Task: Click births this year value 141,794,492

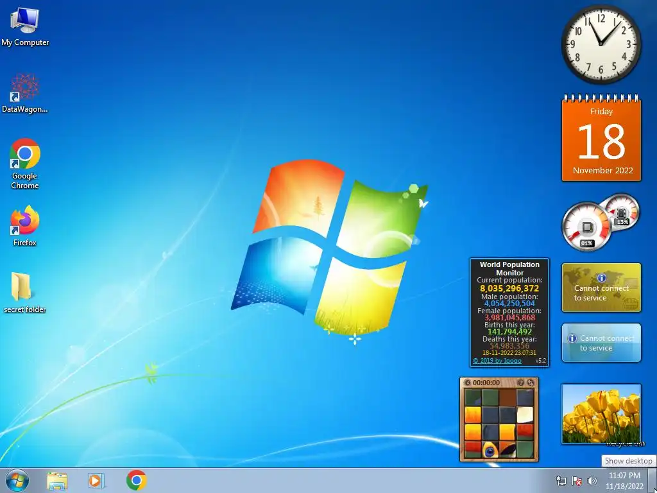Action: 509,332
